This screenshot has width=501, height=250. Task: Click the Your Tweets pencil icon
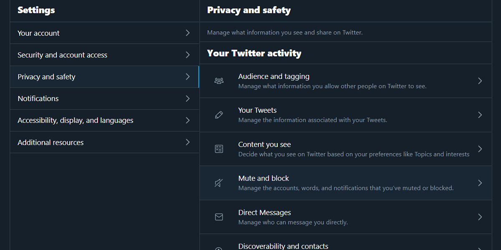tap(219, 115)
